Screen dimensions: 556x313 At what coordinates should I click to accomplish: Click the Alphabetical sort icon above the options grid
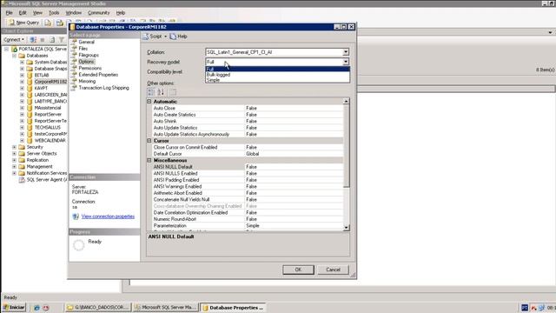[161, 92]
